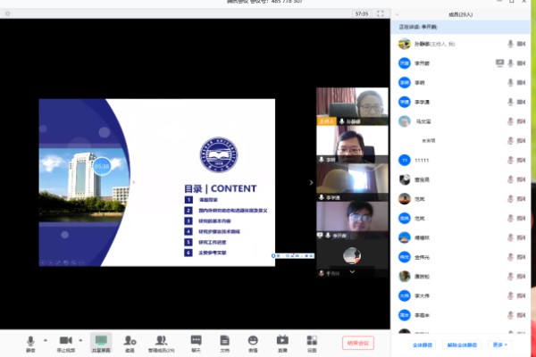Expand video options arrow beside Stop Video
Viewport: 536px width, 357px height.
[81, 340]
